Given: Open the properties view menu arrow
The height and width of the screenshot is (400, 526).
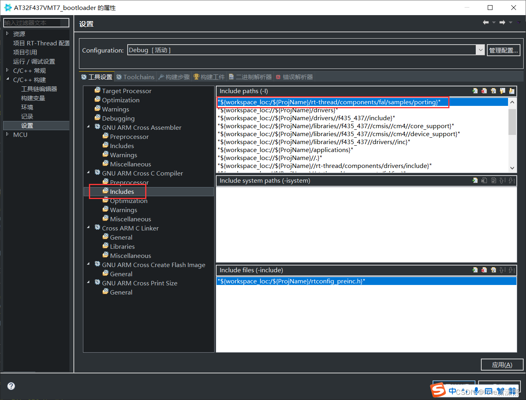Looking at the screenshot, I should 519,23.
